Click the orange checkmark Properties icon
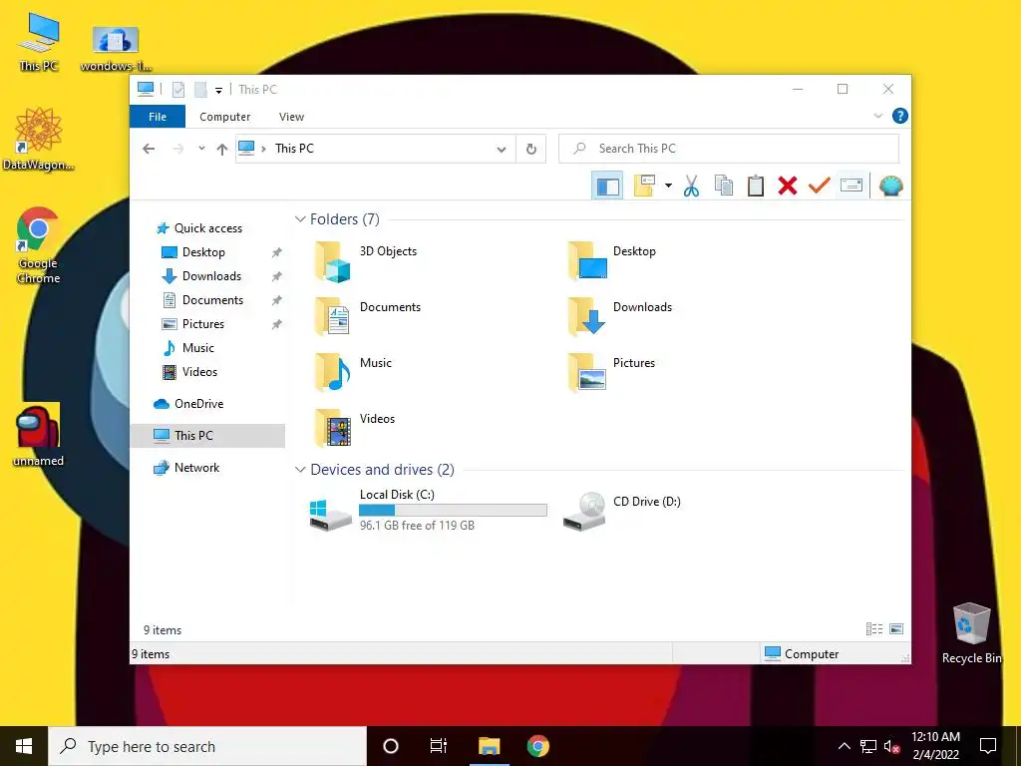 coord(820,187)
